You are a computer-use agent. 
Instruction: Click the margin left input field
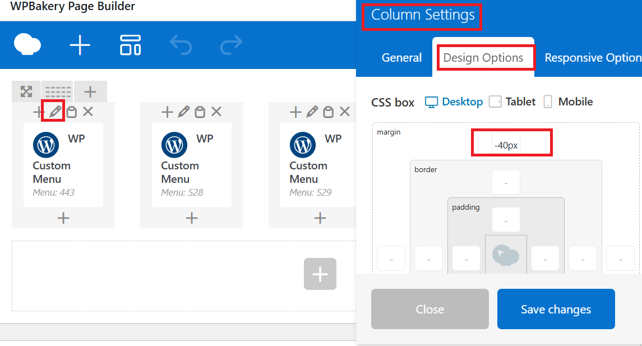[x=391, y=259]
